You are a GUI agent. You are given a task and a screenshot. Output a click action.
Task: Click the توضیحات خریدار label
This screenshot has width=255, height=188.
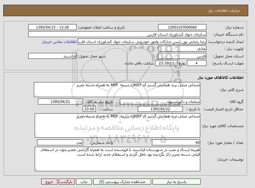click(230, 159)
